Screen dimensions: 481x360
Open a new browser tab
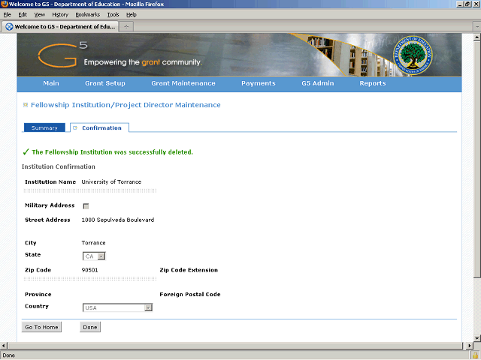(126, 27)
